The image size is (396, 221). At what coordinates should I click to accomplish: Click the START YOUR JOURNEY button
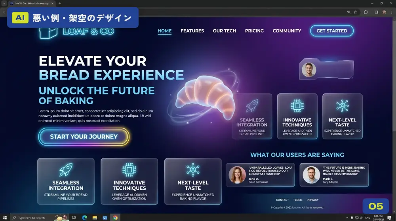[x=84, y=137]
